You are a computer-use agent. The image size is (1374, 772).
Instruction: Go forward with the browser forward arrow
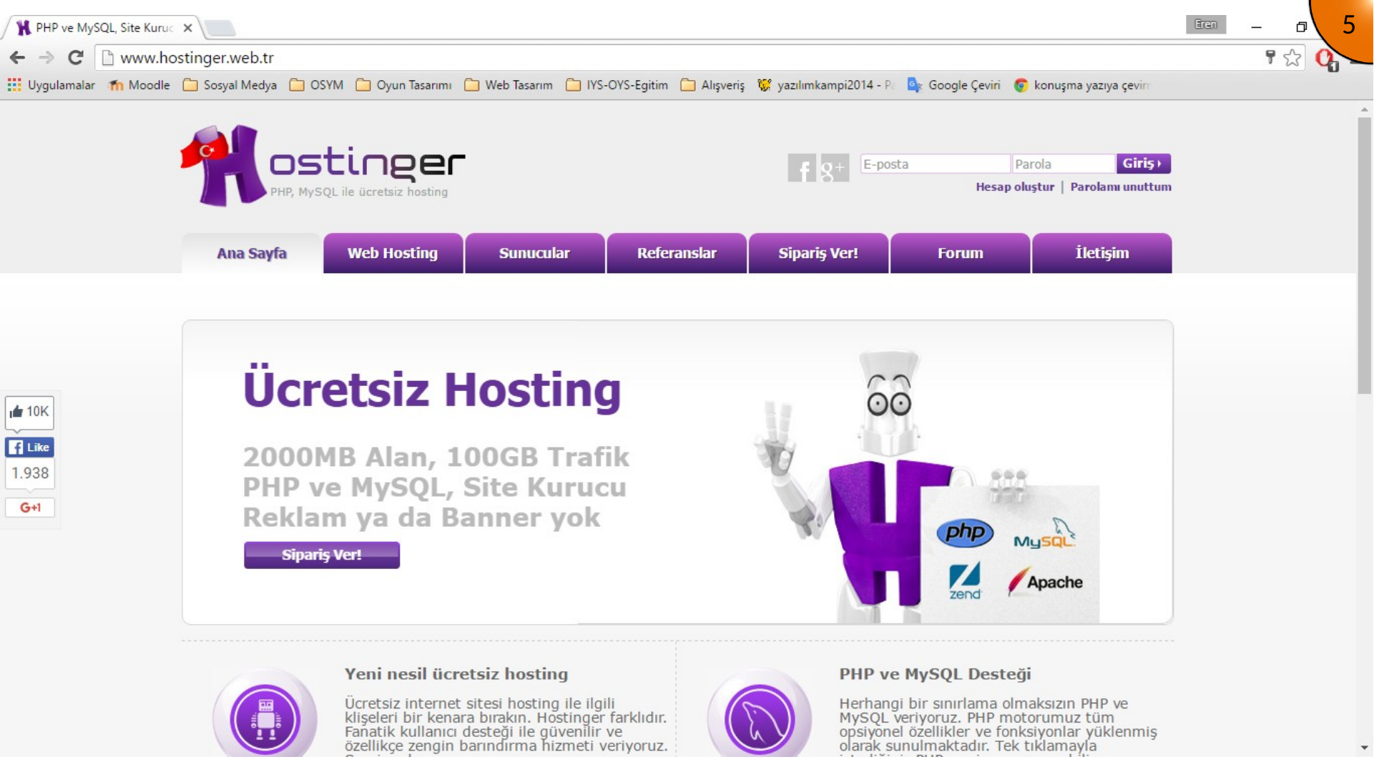(x=46, y=58)
